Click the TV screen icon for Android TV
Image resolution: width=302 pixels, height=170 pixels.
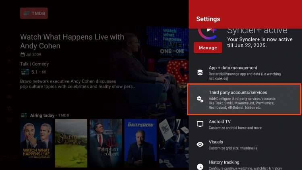point(200,124)
